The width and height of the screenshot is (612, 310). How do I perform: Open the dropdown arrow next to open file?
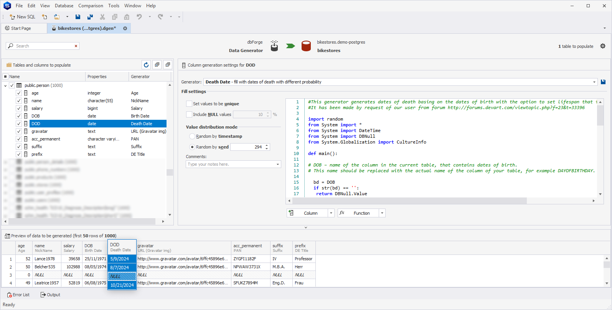coord(67,17)
